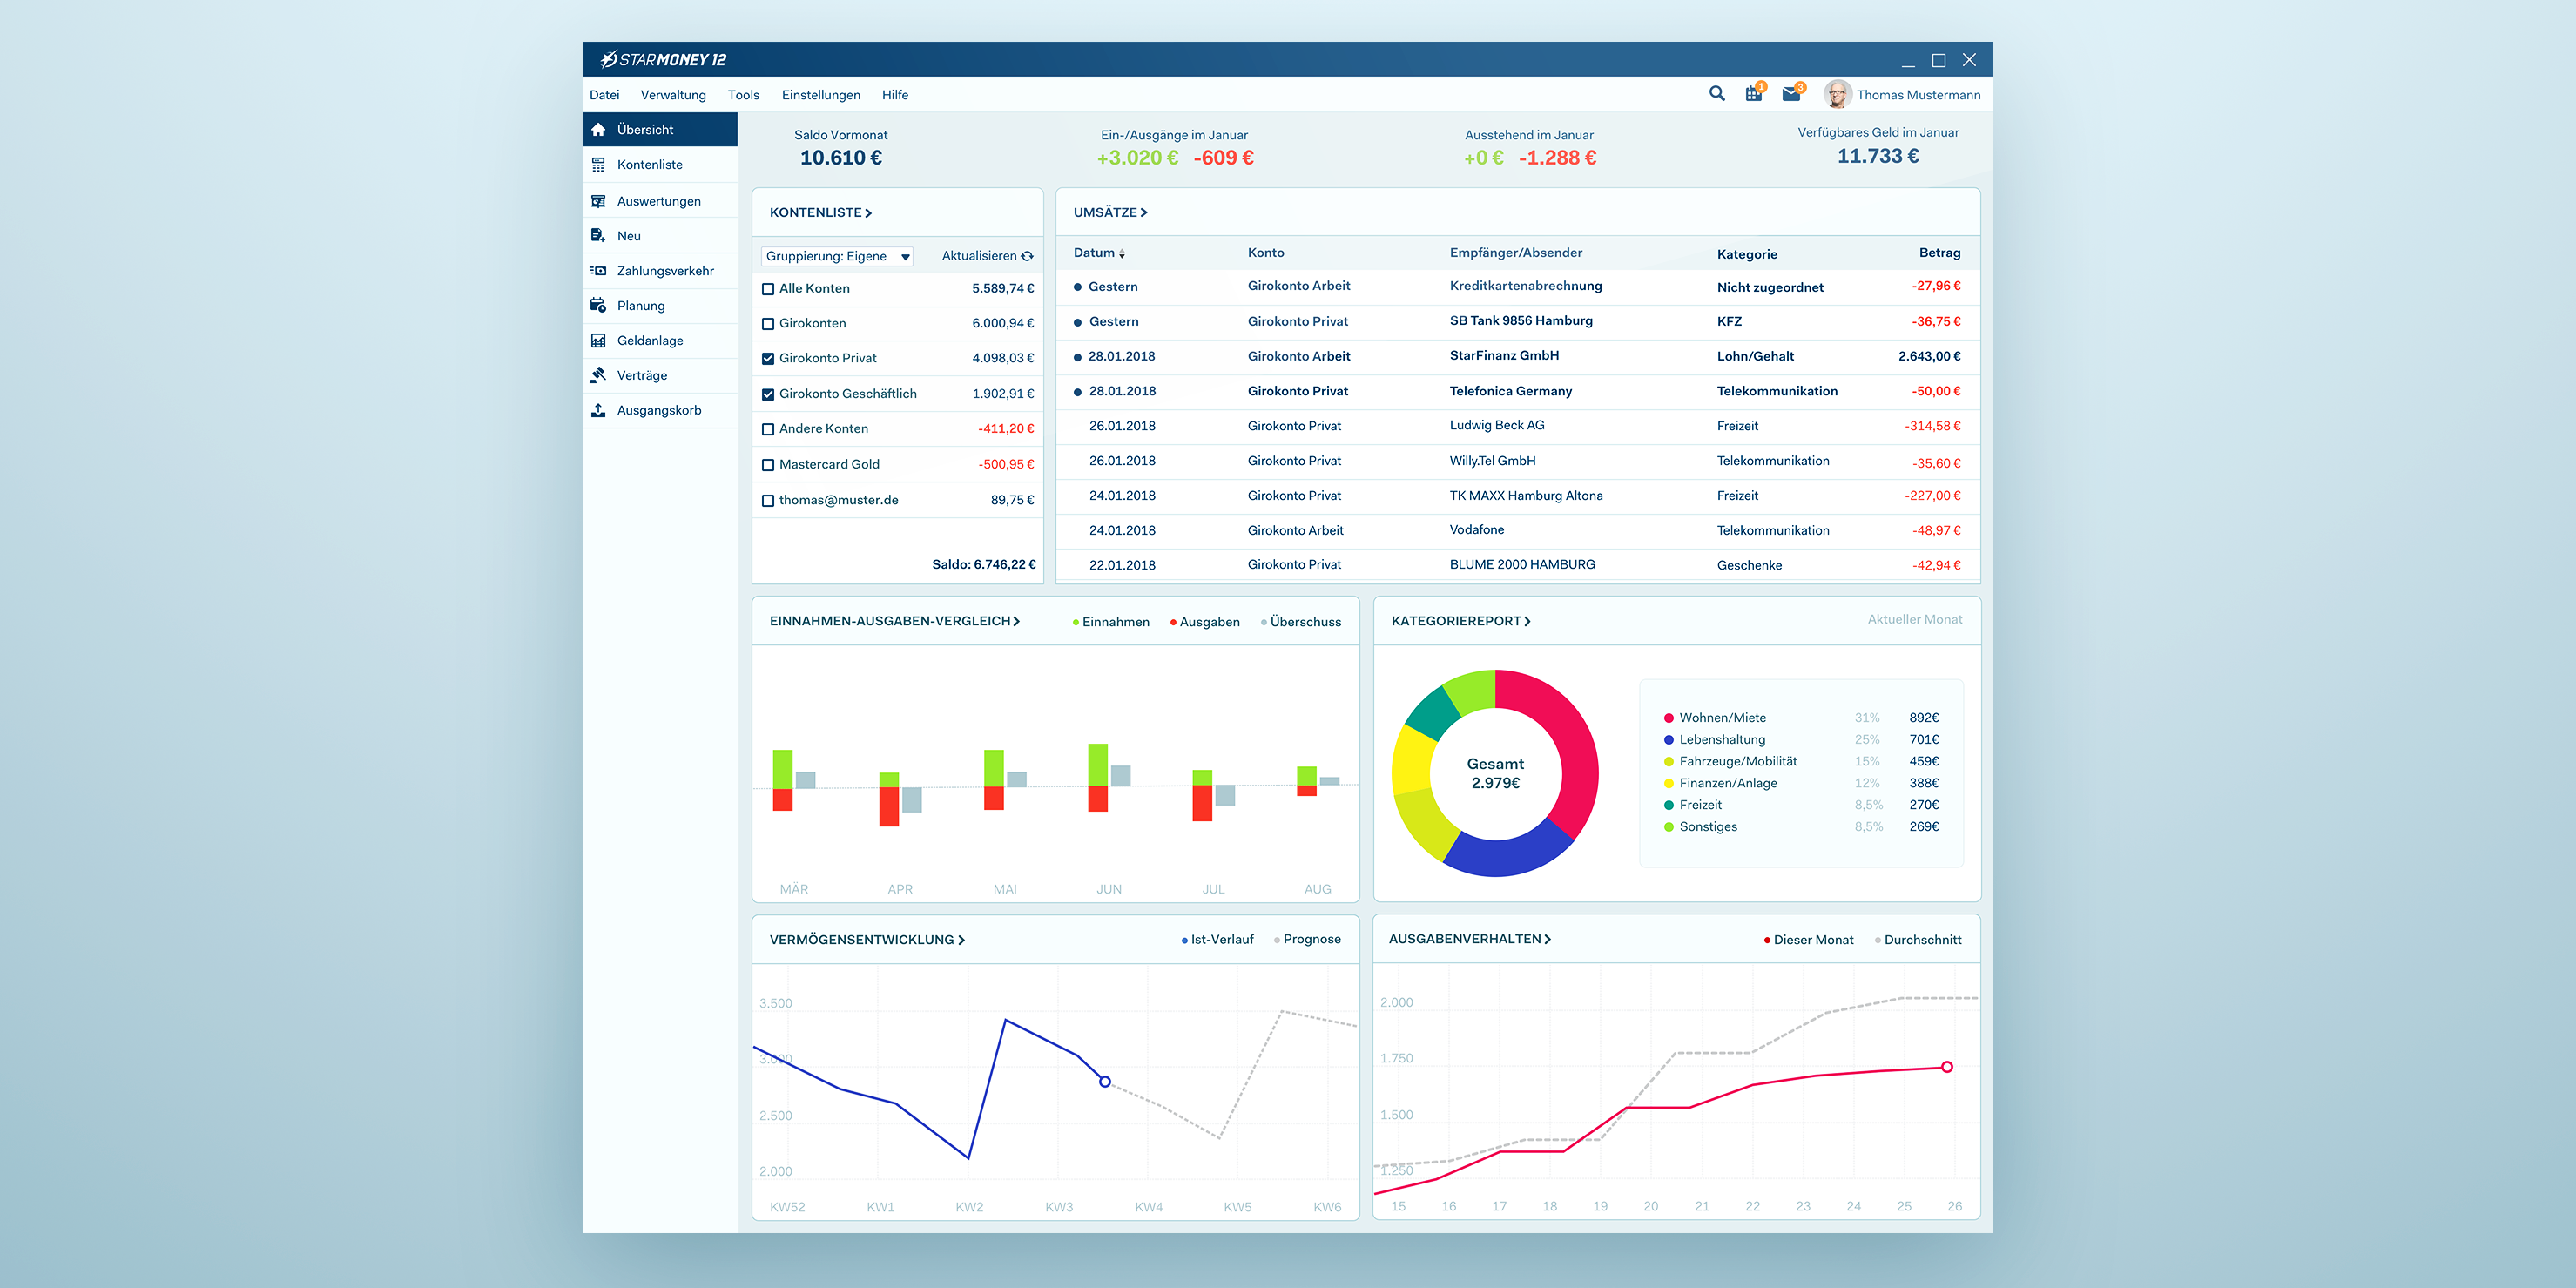Image resolution: width=2576 pixels, height=1288 pixels.
Task: Click the Zahlungsverkehr sidebar icon
Action: (x=598, y=271)
